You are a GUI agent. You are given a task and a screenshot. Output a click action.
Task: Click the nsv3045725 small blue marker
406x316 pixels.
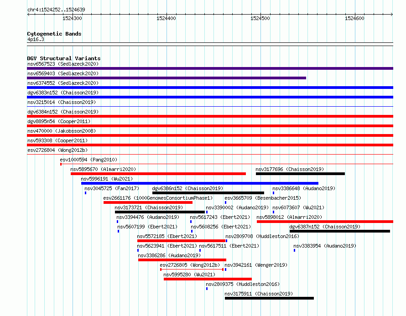pyautogui.click(x=85, y=193)
